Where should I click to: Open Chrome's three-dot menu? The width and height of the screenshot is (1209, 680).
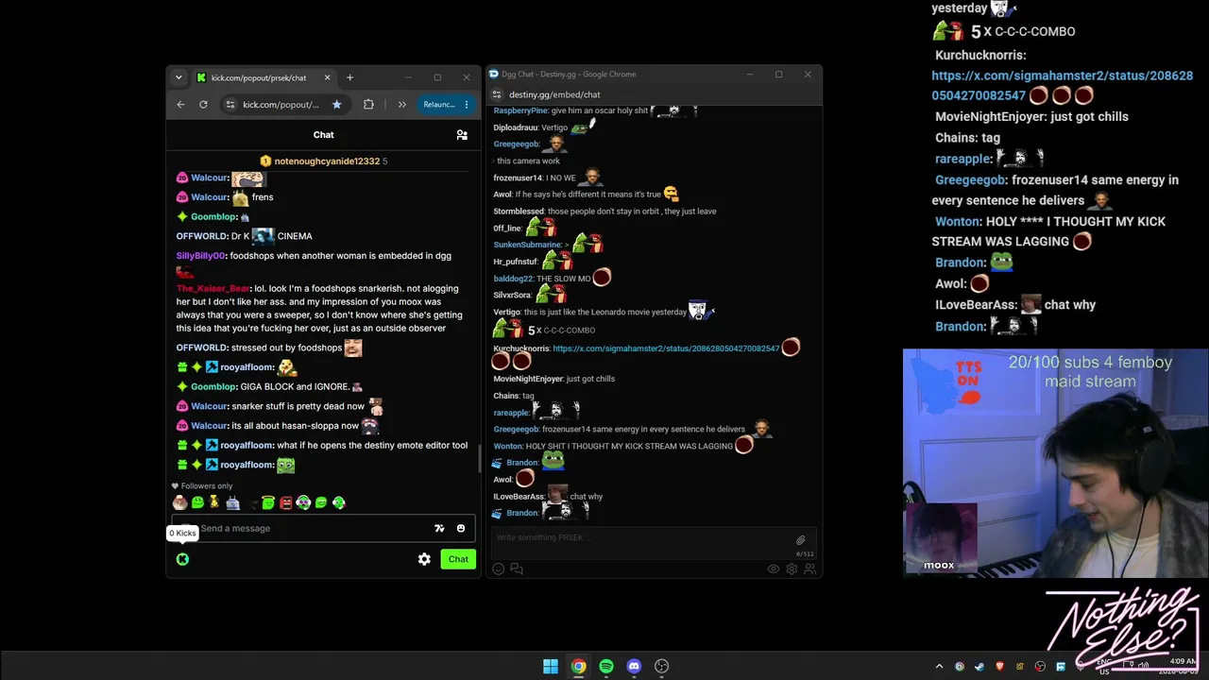pyautogui.click(x=466, y=104)
